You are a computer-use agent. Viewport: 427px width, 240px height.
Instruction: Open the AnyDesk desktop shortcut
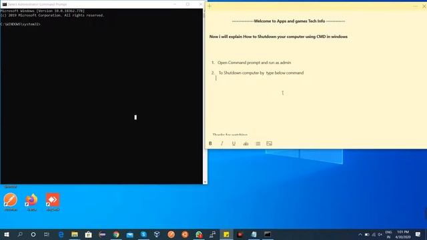53,202
